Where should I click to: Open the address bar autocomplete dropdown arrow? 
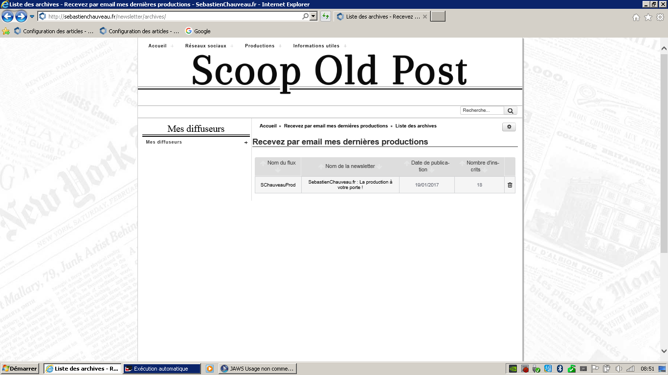(x=313, y=17)
